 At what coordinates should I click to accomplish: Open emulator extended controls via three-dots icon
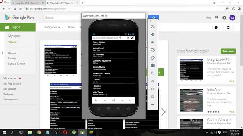pyautogui.click(x=153, y=104)
